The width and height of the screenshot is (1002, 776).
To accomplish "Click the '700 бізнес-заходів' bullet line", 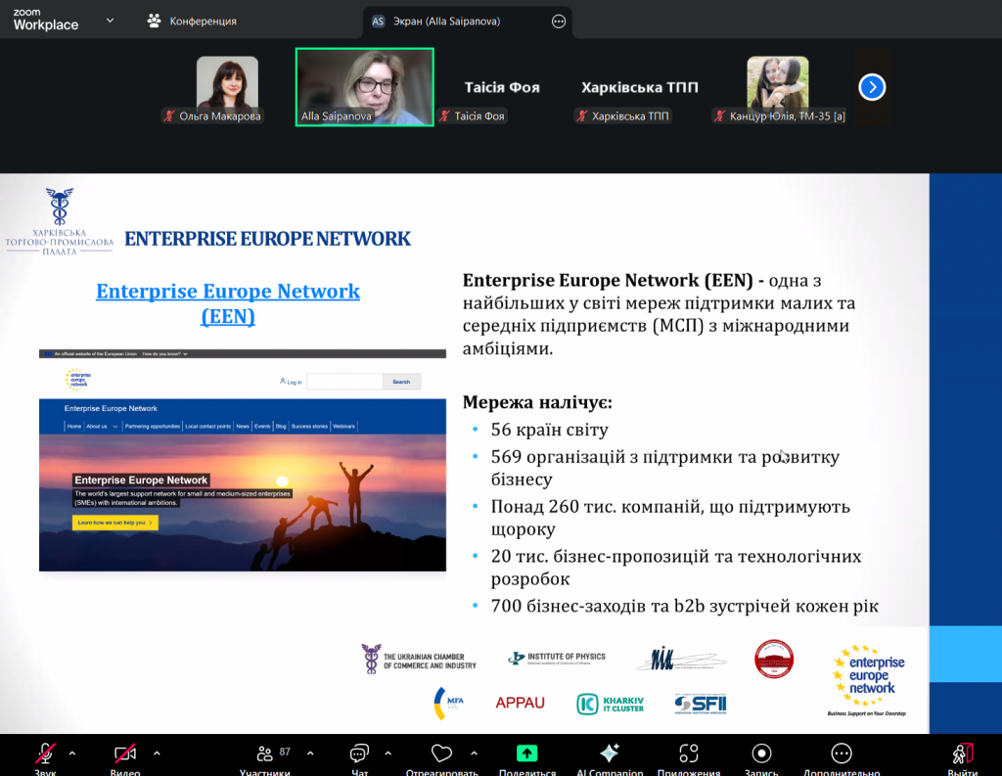I will pos(684,606).
